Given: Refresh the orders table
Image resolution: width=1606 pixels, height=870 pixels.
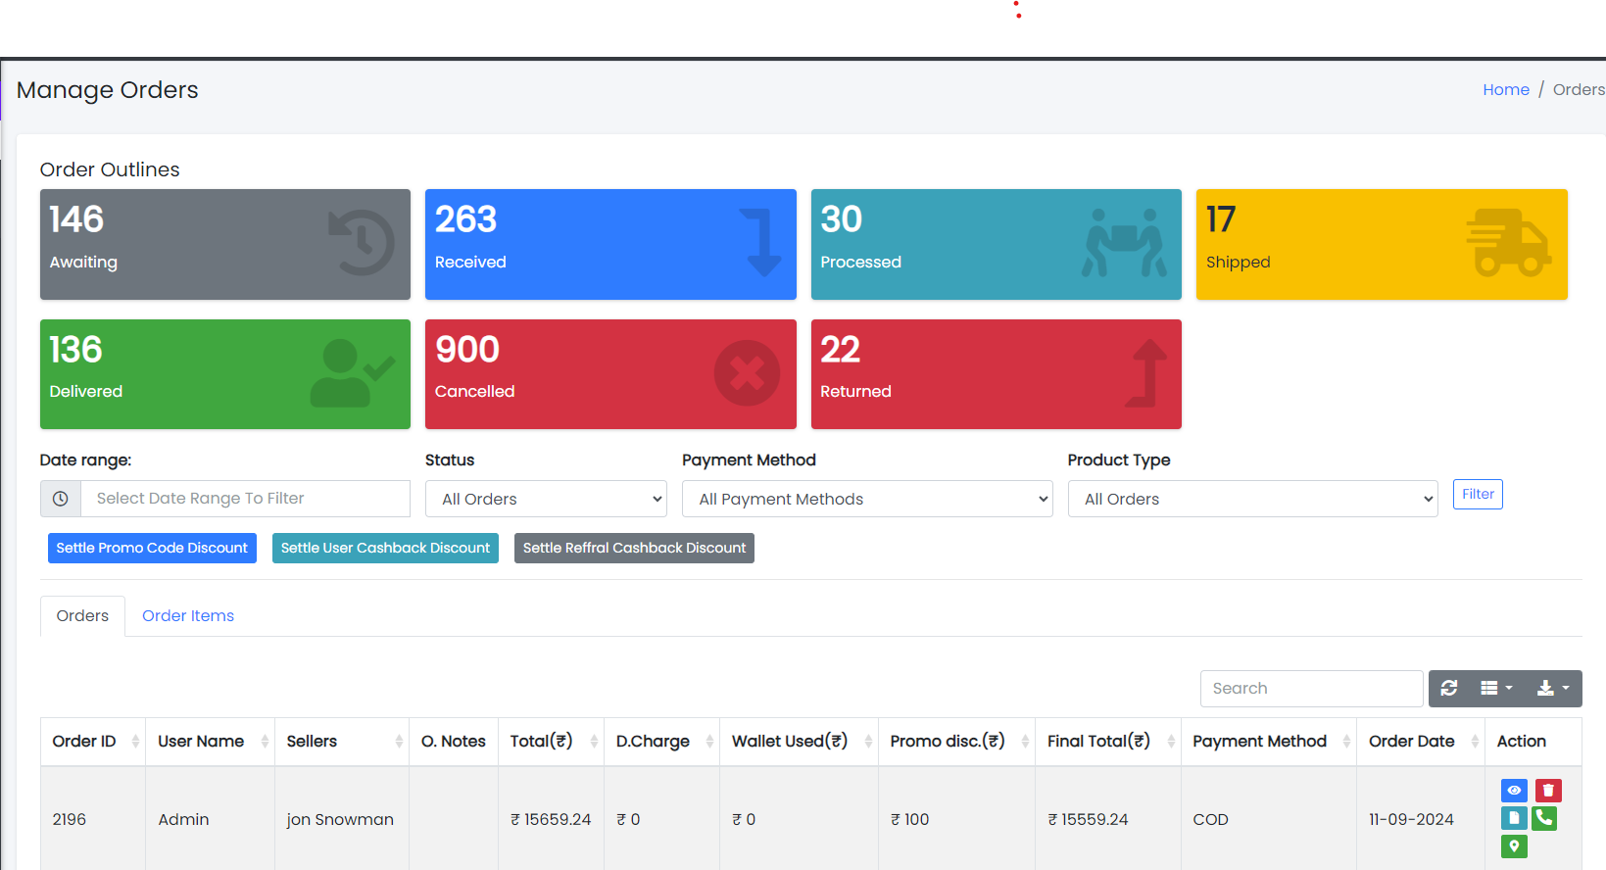Looking at the screenshot, I should pos(1449,689).
